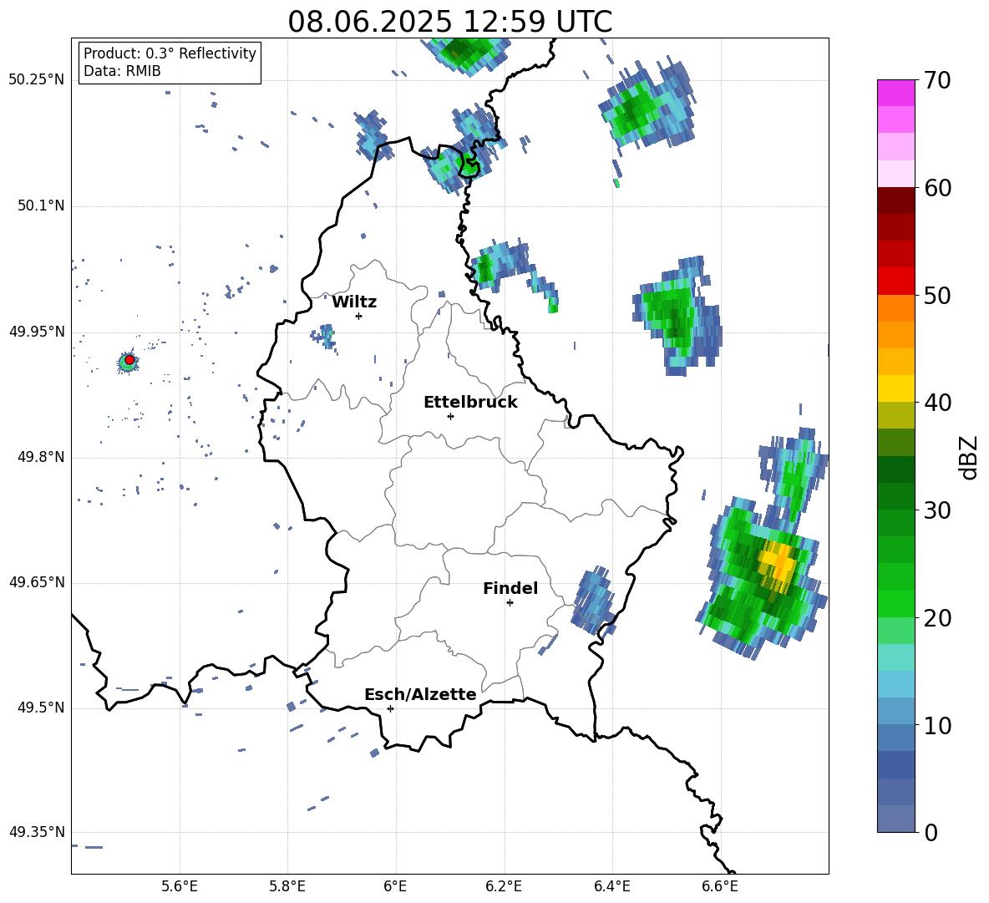Click the 'Product: 0.3° Reflectivity' legend text

(x=170, y=53)
